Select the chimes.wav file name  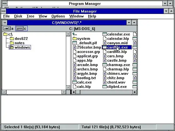coord(118,73)
